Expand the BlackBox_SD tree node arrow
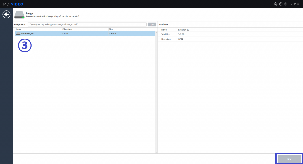 (x=14, y=34)
